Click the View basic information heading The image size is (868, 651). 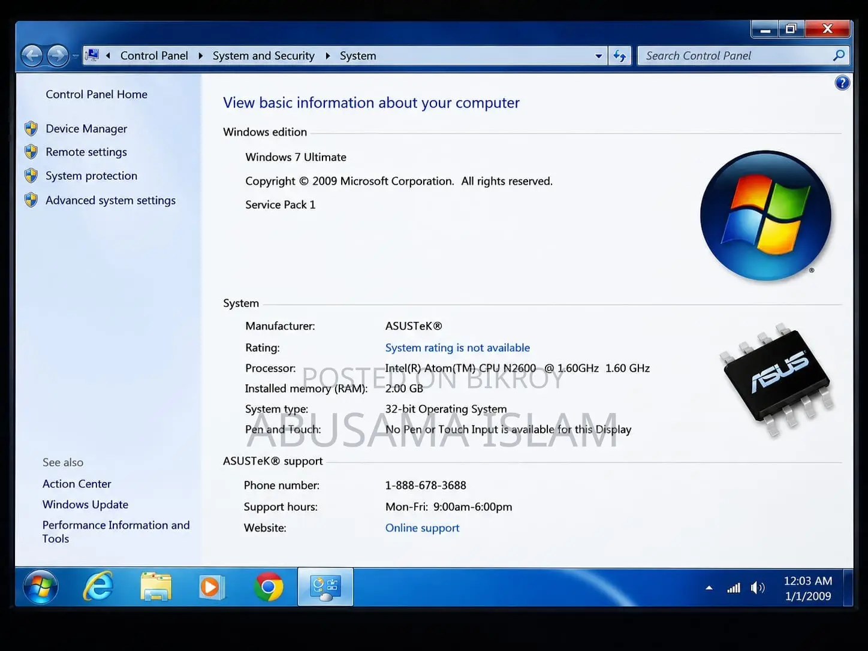point(371,103)
